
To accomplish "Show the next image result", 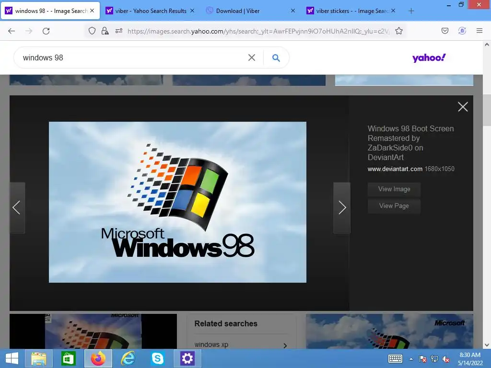I will (x=341, y=207).
